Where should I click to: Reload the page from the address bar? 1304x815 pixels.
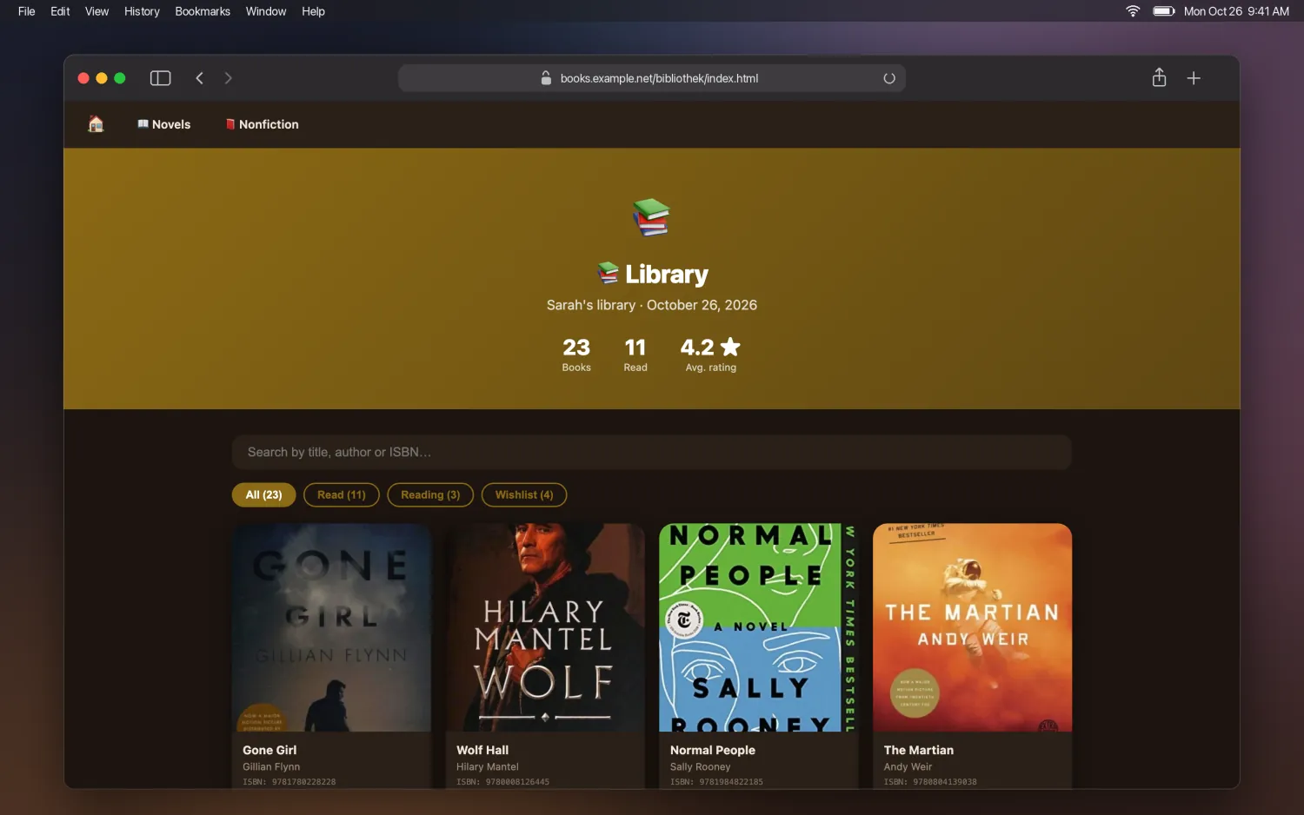point(888,78)
